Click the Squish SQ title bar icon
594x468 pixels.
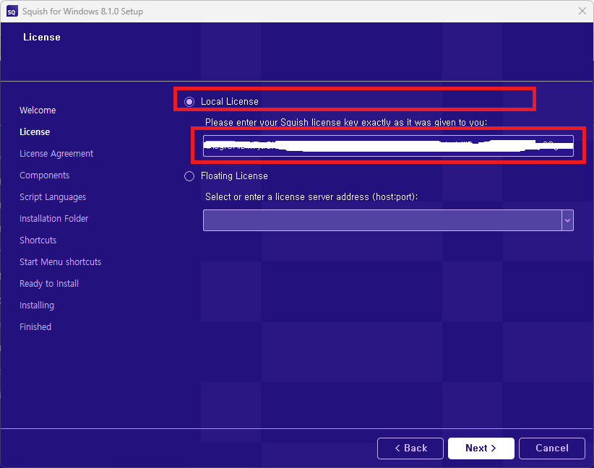click(x=12, y=12)
